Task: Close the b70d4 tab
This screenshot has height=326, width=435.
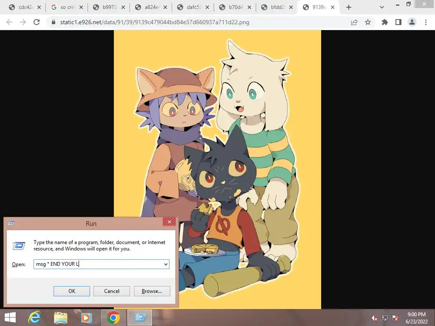Action: click(x=249, y=7)
